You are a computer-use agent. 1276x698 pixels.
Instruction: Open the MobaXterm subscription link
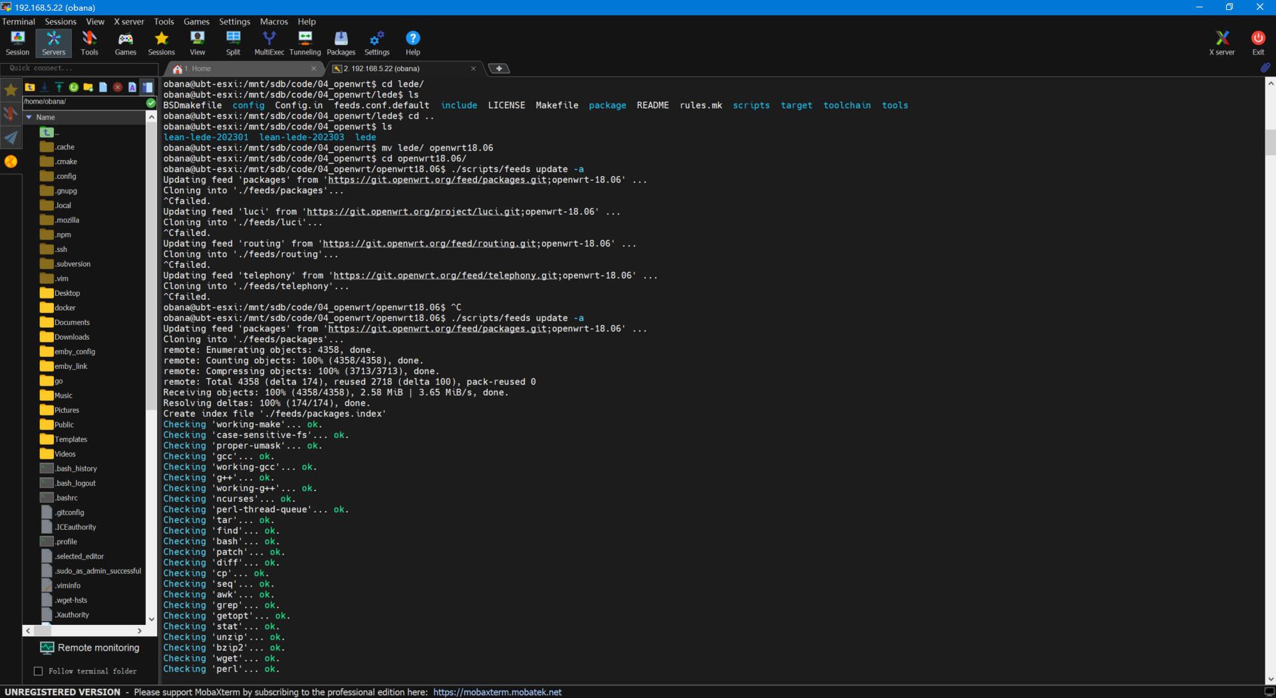click(497, 691)
